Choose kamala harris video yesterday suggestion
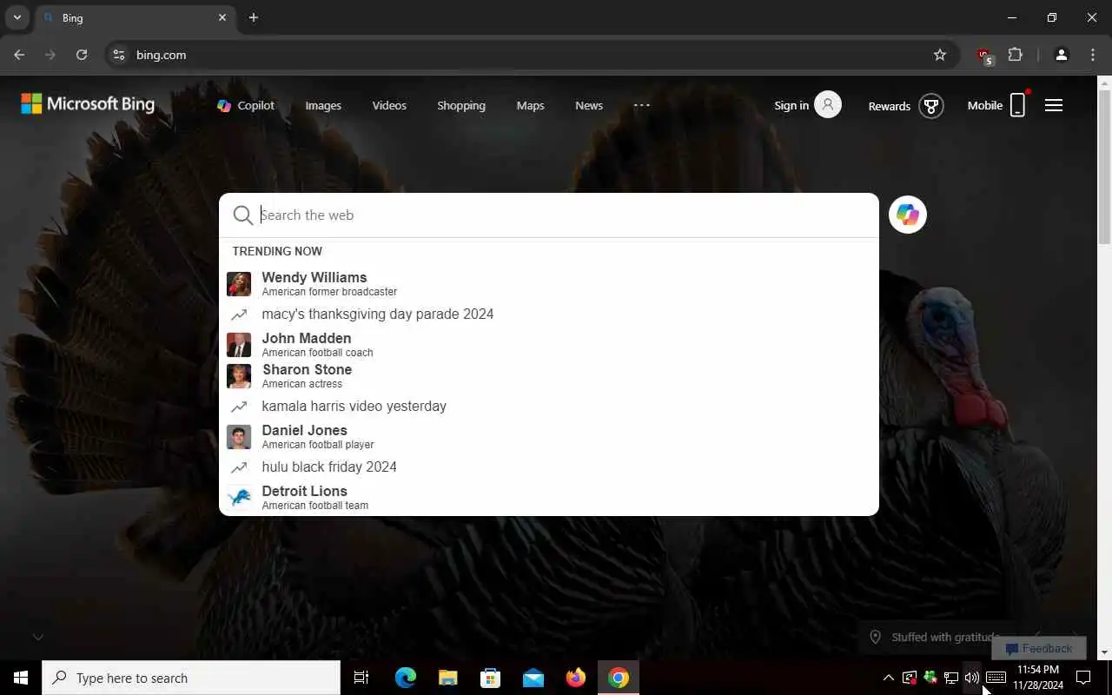The image size is (1112, 695). click(x=549, y=406)
